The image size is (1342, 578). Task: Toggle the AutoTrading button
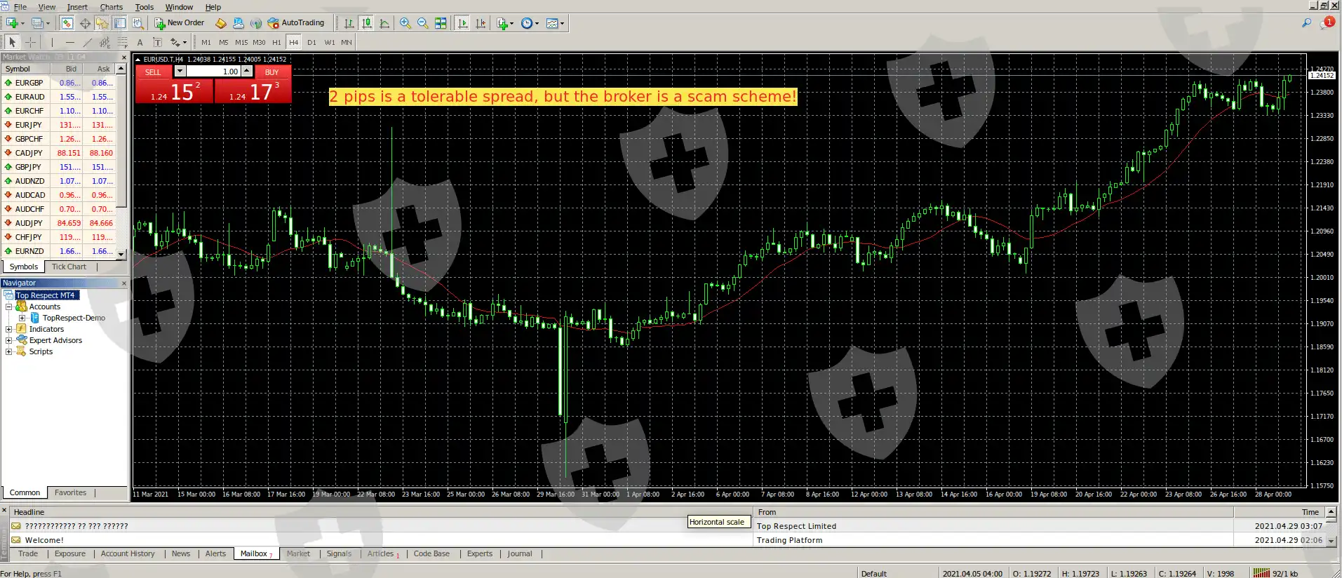click(296, 23)
